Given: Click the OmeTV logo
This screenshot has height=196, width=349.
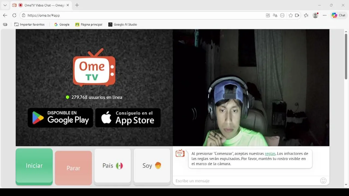Looking at the screenshot, I should [x=94, y=68].
